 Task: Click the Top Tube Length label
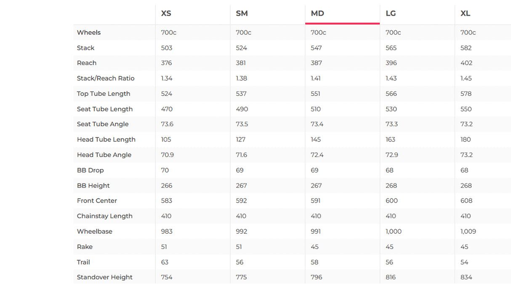[104, 94]
